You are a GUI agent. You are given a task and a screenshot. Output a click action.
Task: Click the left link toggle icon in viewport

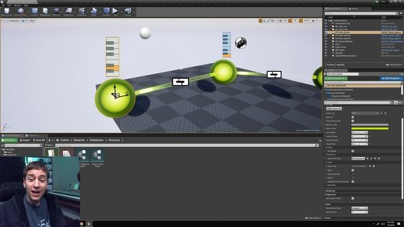[181, 82]
